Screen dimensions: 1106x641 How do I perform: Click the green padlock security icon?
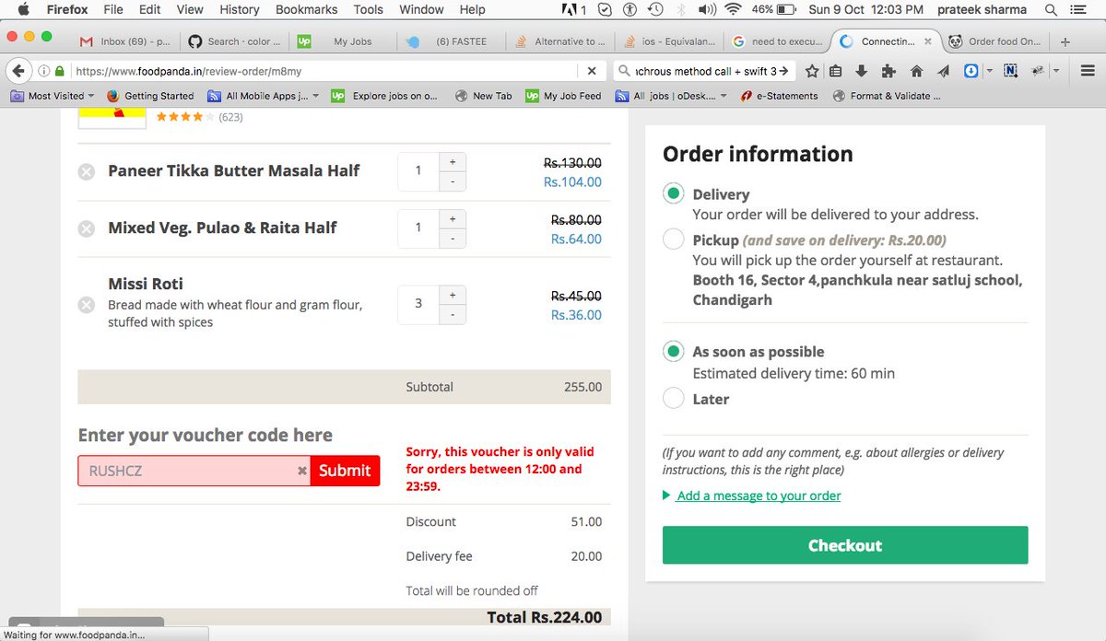(60, 71)
